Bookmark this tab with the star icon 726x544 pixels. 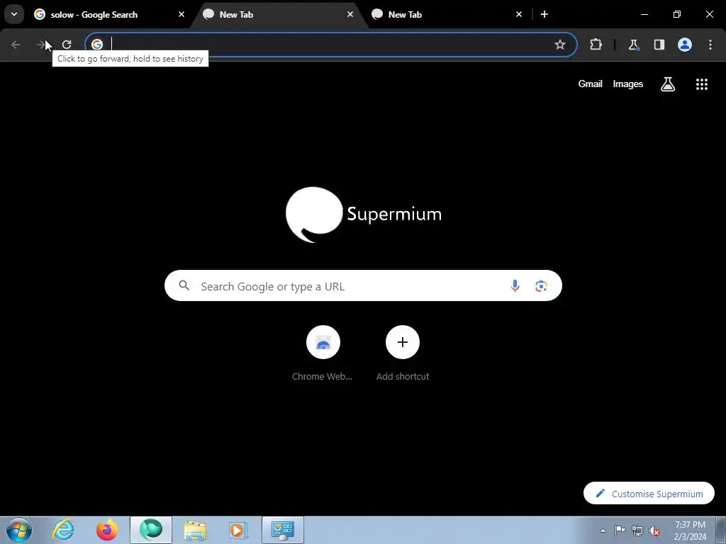pos(560,45)
